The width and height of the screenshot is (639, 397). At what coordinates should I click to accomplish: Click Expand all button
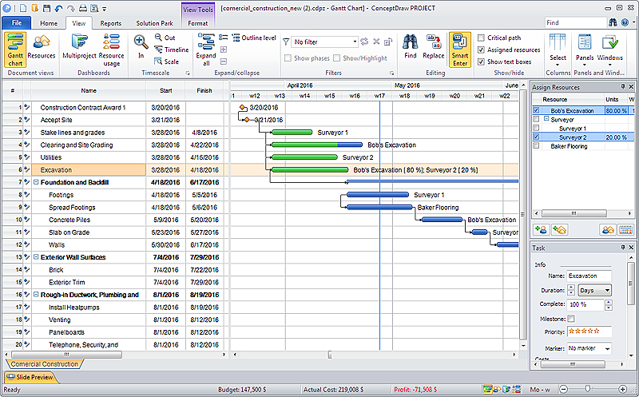click(x=206, y=50)
